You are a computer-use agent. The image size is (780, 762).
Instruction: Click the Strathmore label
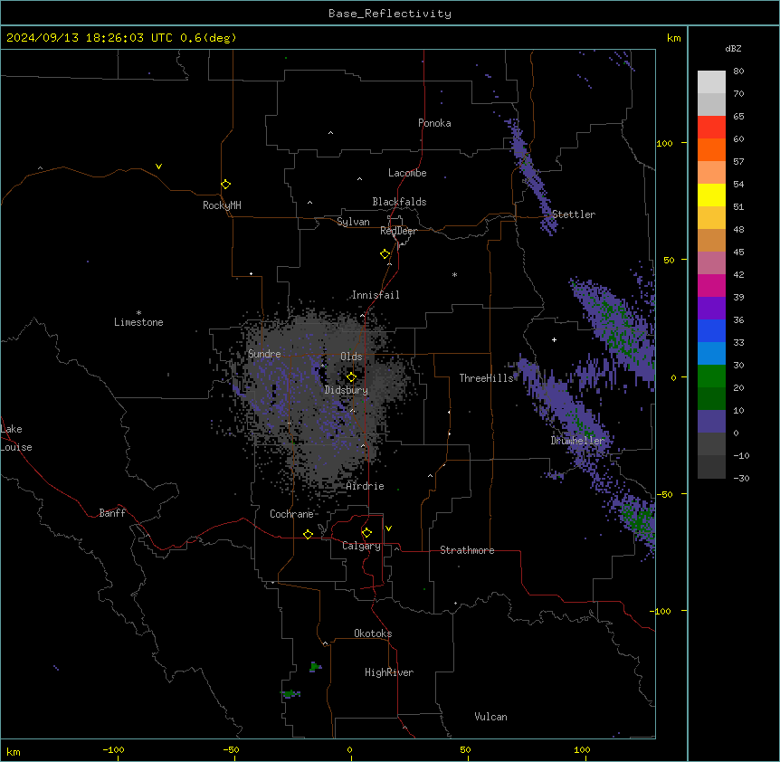point(467,550)
